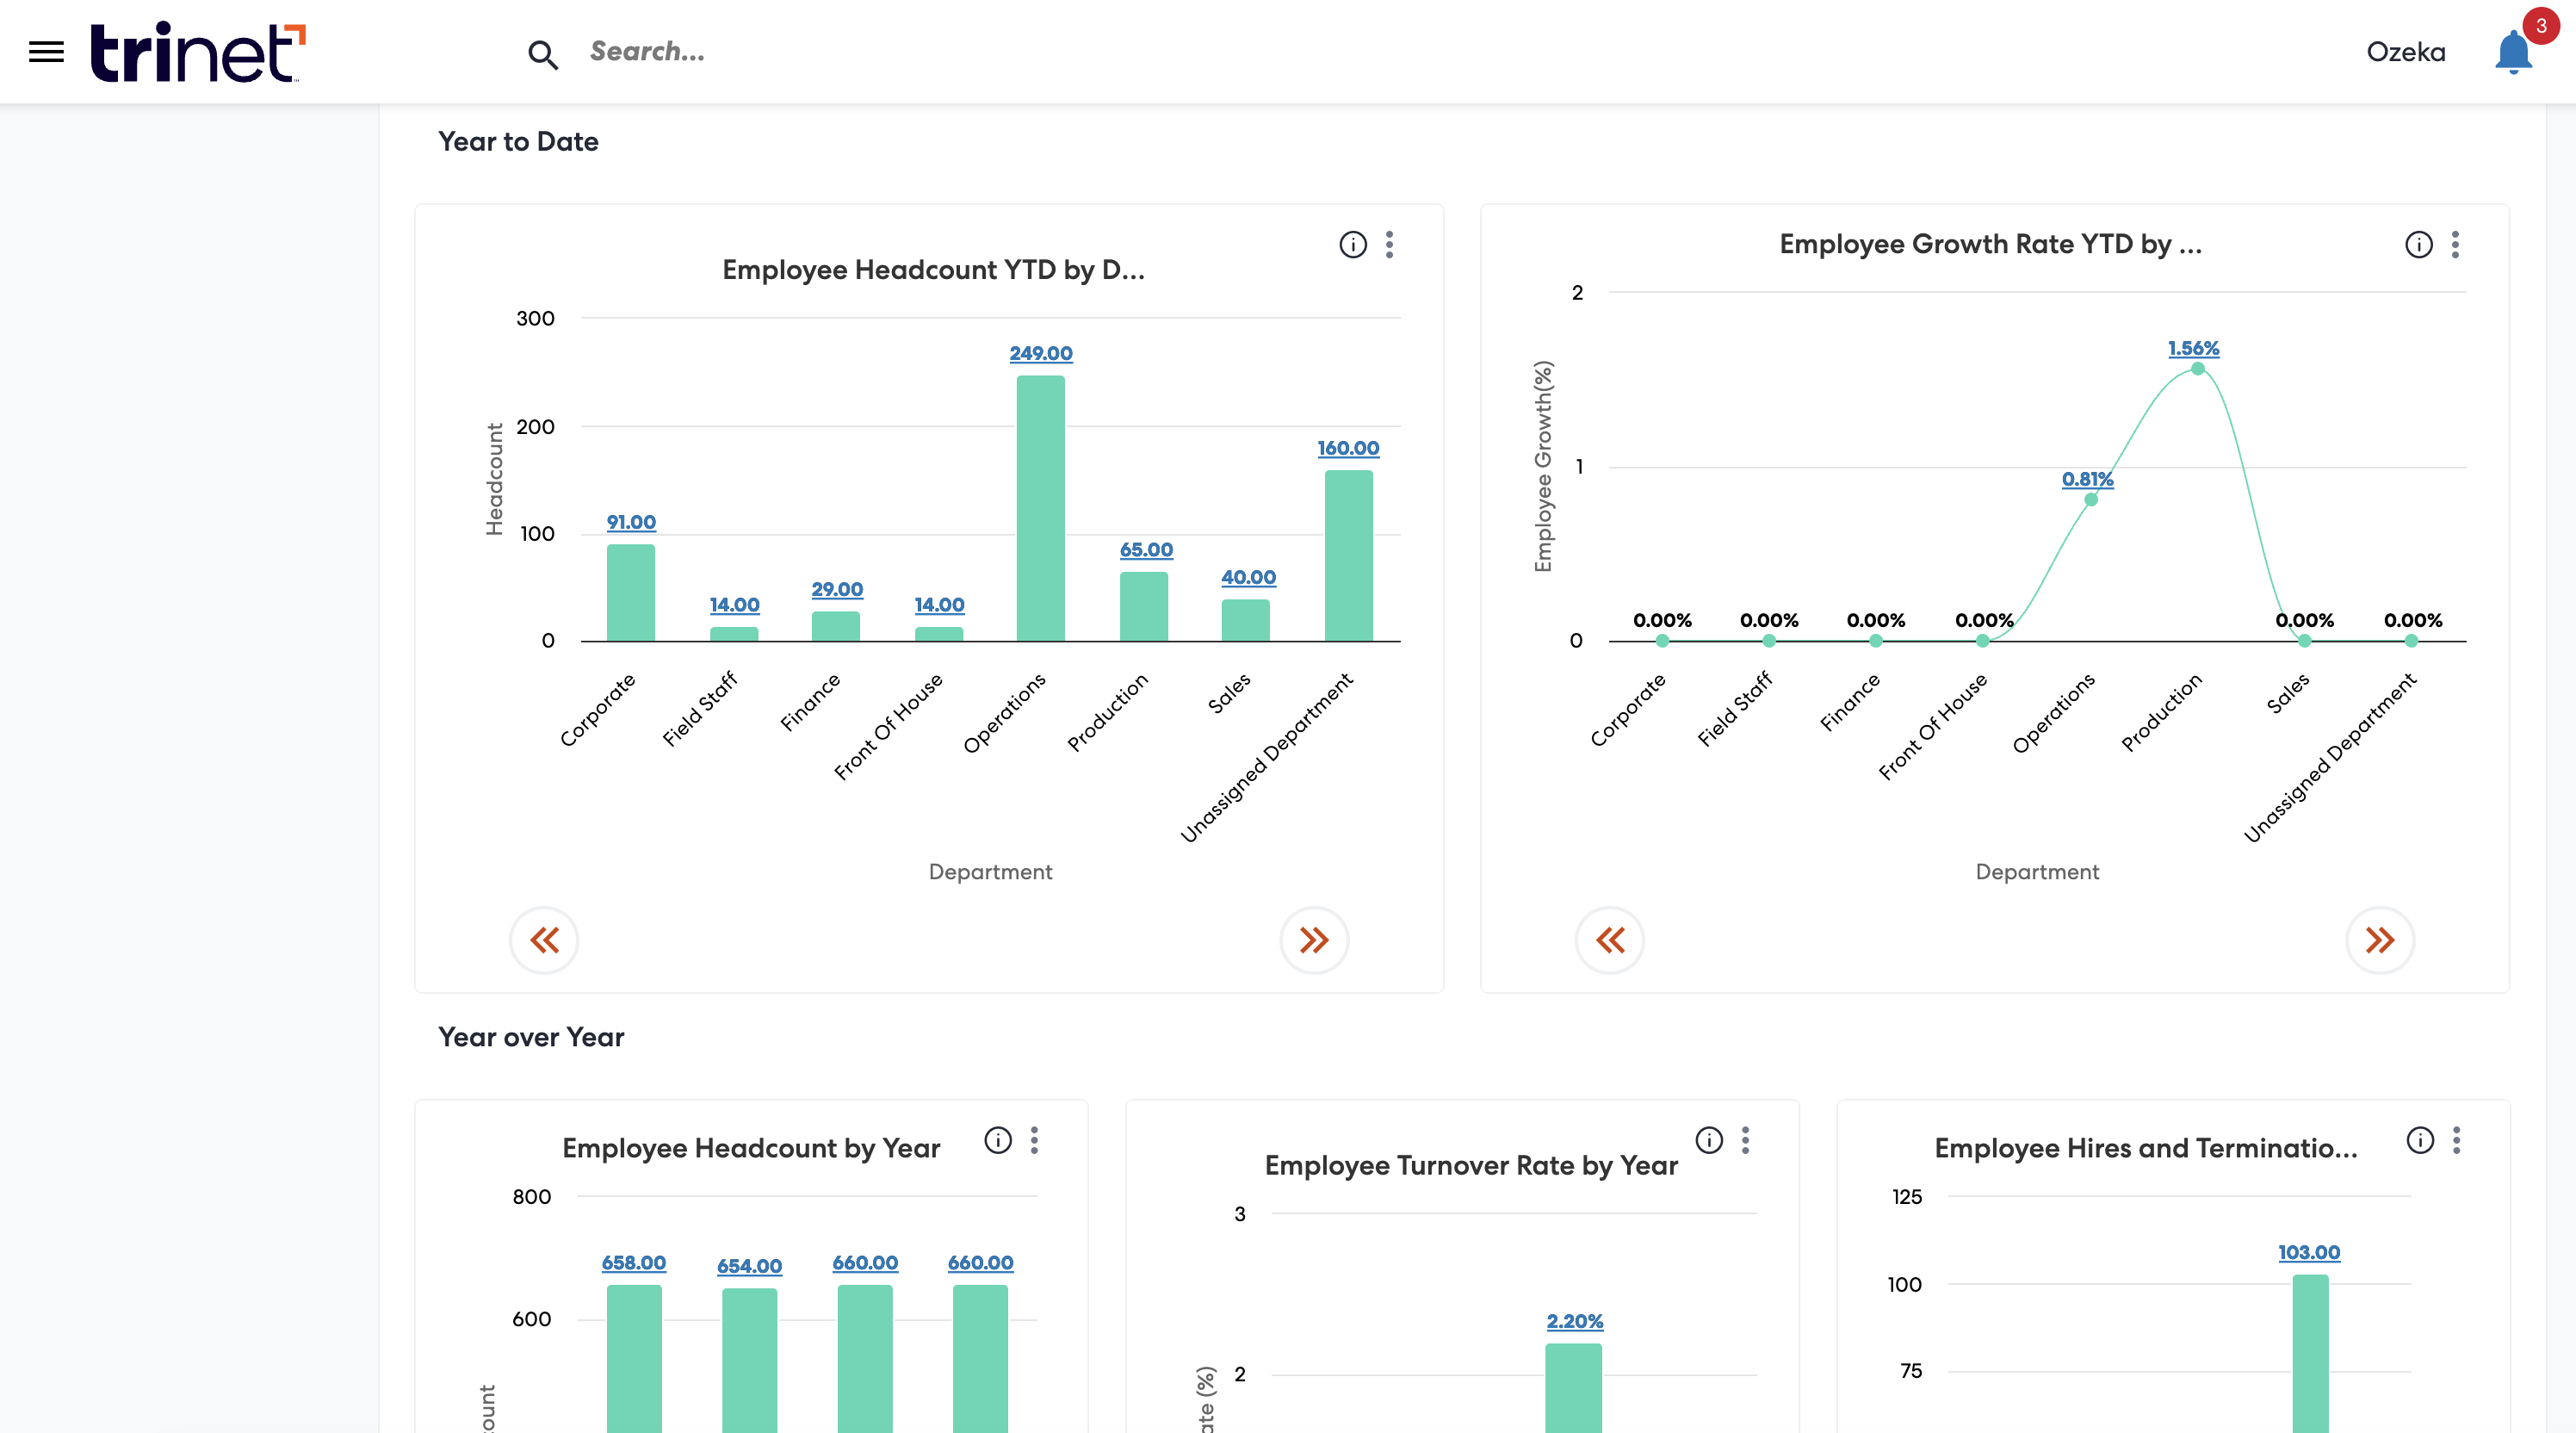Open options menu for Employee Turnover Rate by Year
The width and height of the screenshot is (2576, 1433).
point(1745,1140)
